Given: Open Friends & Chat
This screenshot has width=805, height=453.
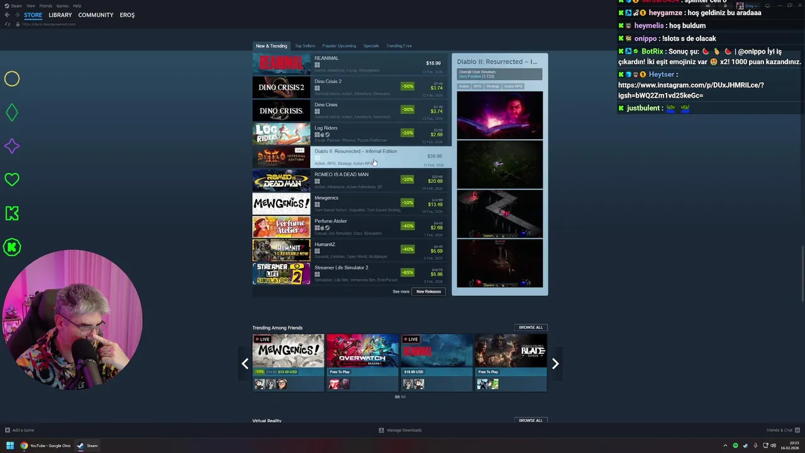Looking at the screenshot, I should pos(782,430).
